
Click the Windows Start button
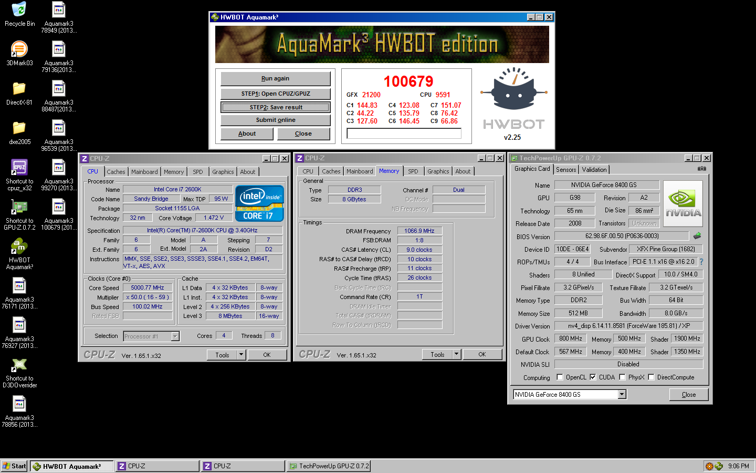(x=14, y=466)
